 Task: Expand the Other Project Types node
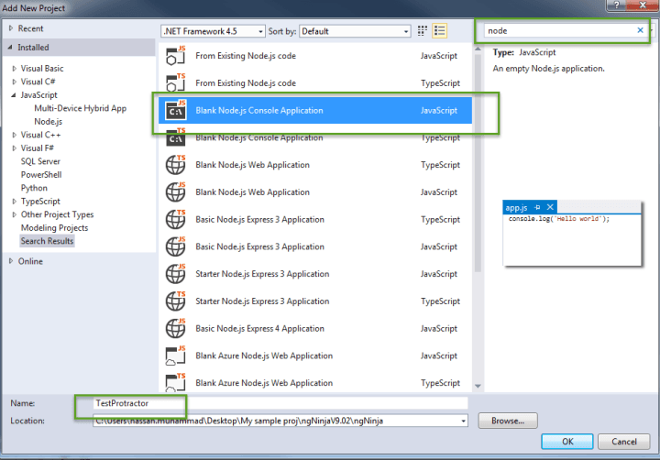tap(15, 214)
